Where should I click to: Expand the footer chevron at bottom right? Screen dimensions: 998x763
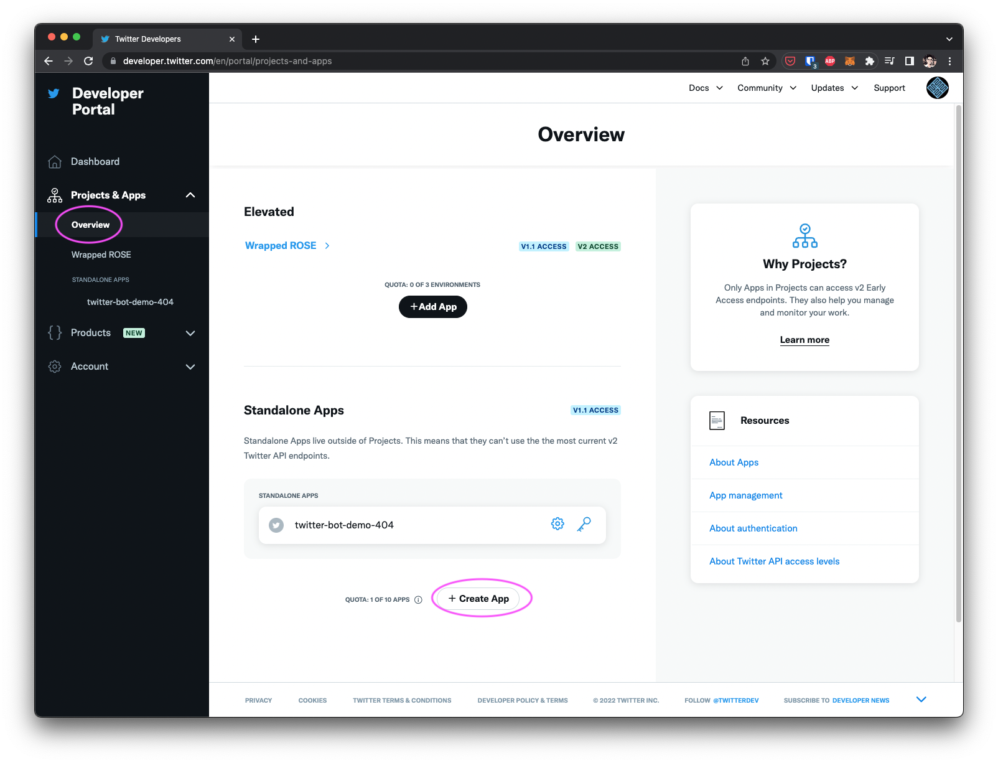pyautogui.click(x=921, y=699)
